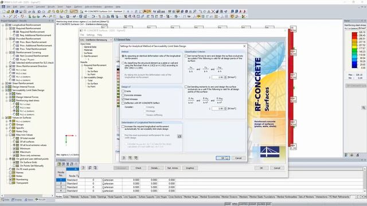Switch to Nodal Supports table tab
The image size is (367, 206).
(x=115, y=197)
